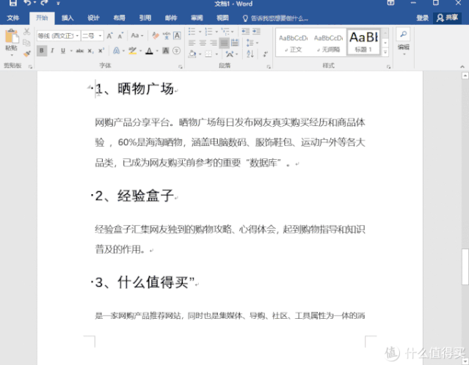Insert enclosed character icon
The height and width of the screenshot is (365, 469).
tap(176, 51)
